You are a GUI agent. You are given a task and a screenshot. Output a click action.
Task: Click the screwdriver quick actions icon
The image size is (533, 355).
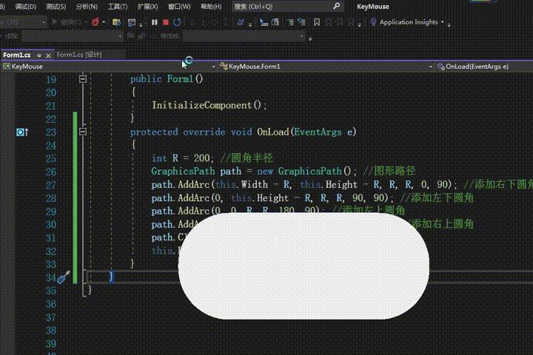tap(63, 277)
